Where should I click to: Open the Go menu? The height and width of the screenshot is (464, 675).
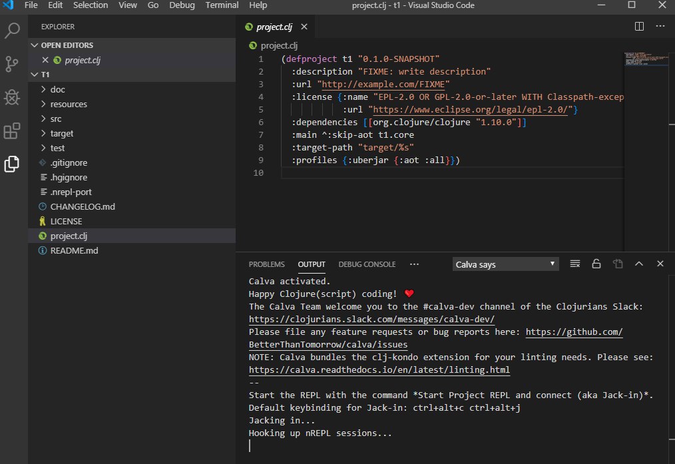tap(153, 5)
